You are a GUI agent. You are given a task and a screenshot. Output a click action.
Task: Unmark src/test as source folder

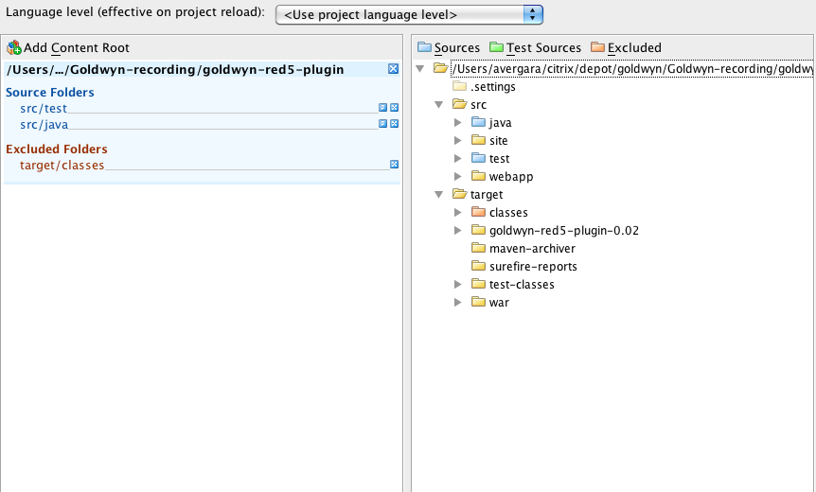pos(394,108)
